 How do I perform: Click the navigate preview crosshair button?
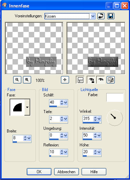click(x=65, y=80)
